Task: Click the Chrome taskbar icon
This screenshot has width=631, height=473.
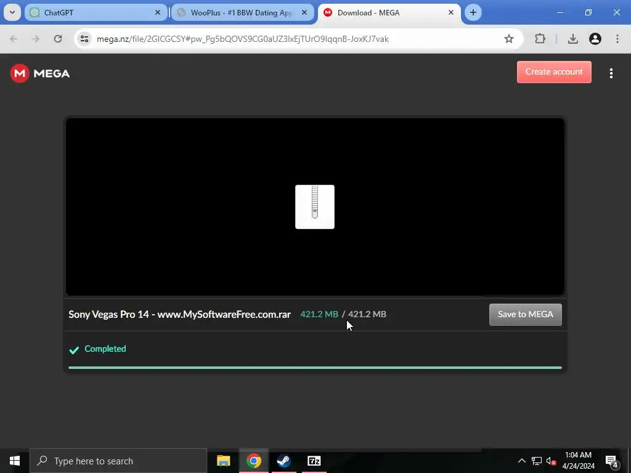Action: click(253, 461)
